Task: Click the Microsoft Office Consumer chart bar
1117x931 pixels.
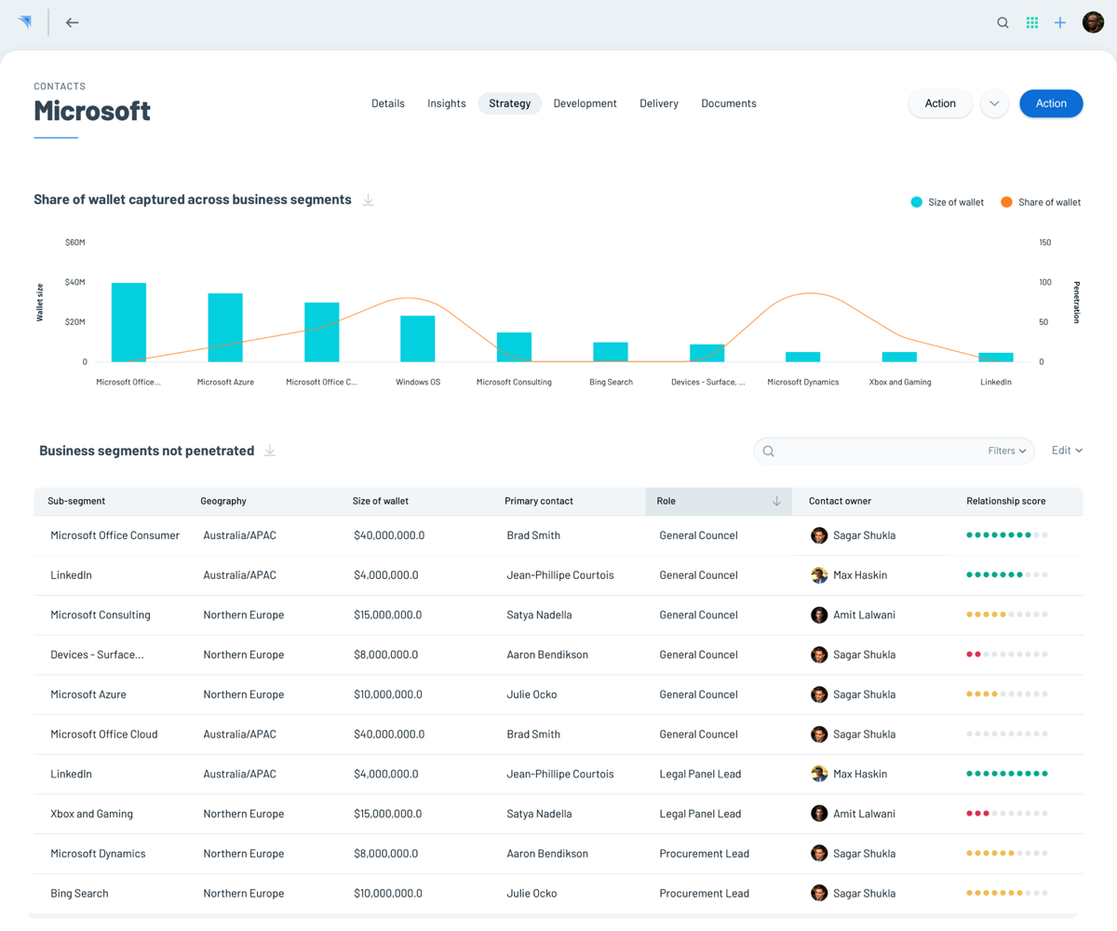Action: [128, 322]
